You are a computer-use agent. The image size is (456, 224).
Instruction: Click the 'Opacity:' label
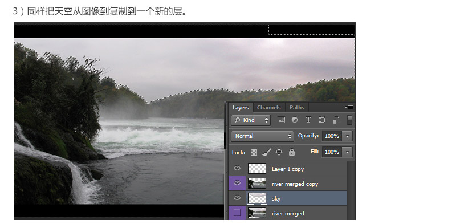[x=308, y=136]
